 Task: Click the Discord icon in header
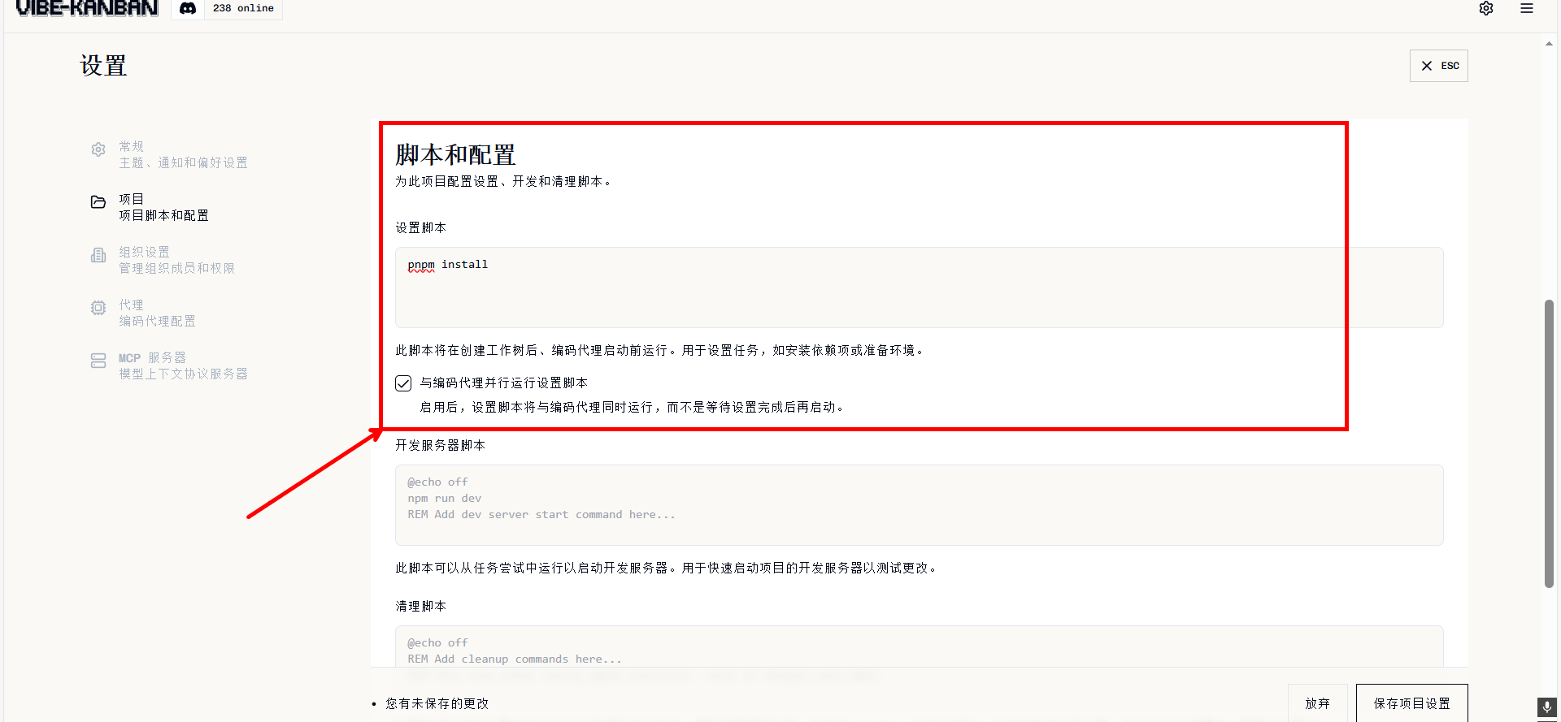pos(188,8)
